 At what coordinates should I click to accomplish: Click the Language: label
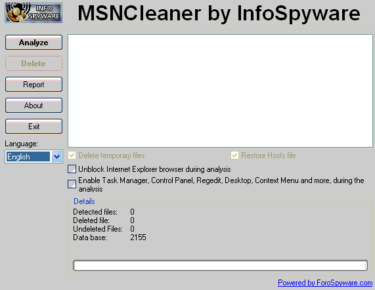coord(21,144)
